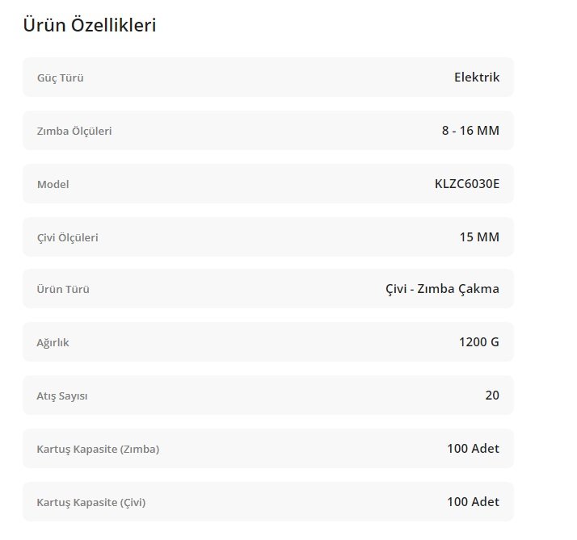Click the Güç Türü label
577x540 pixels.
click(x=61, y=78)
